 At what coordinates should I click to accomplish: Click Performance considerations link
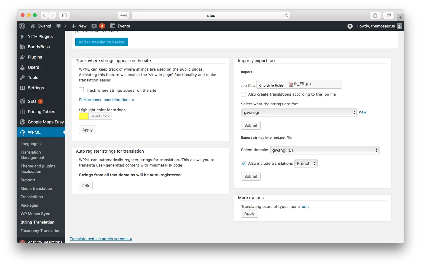106,100
